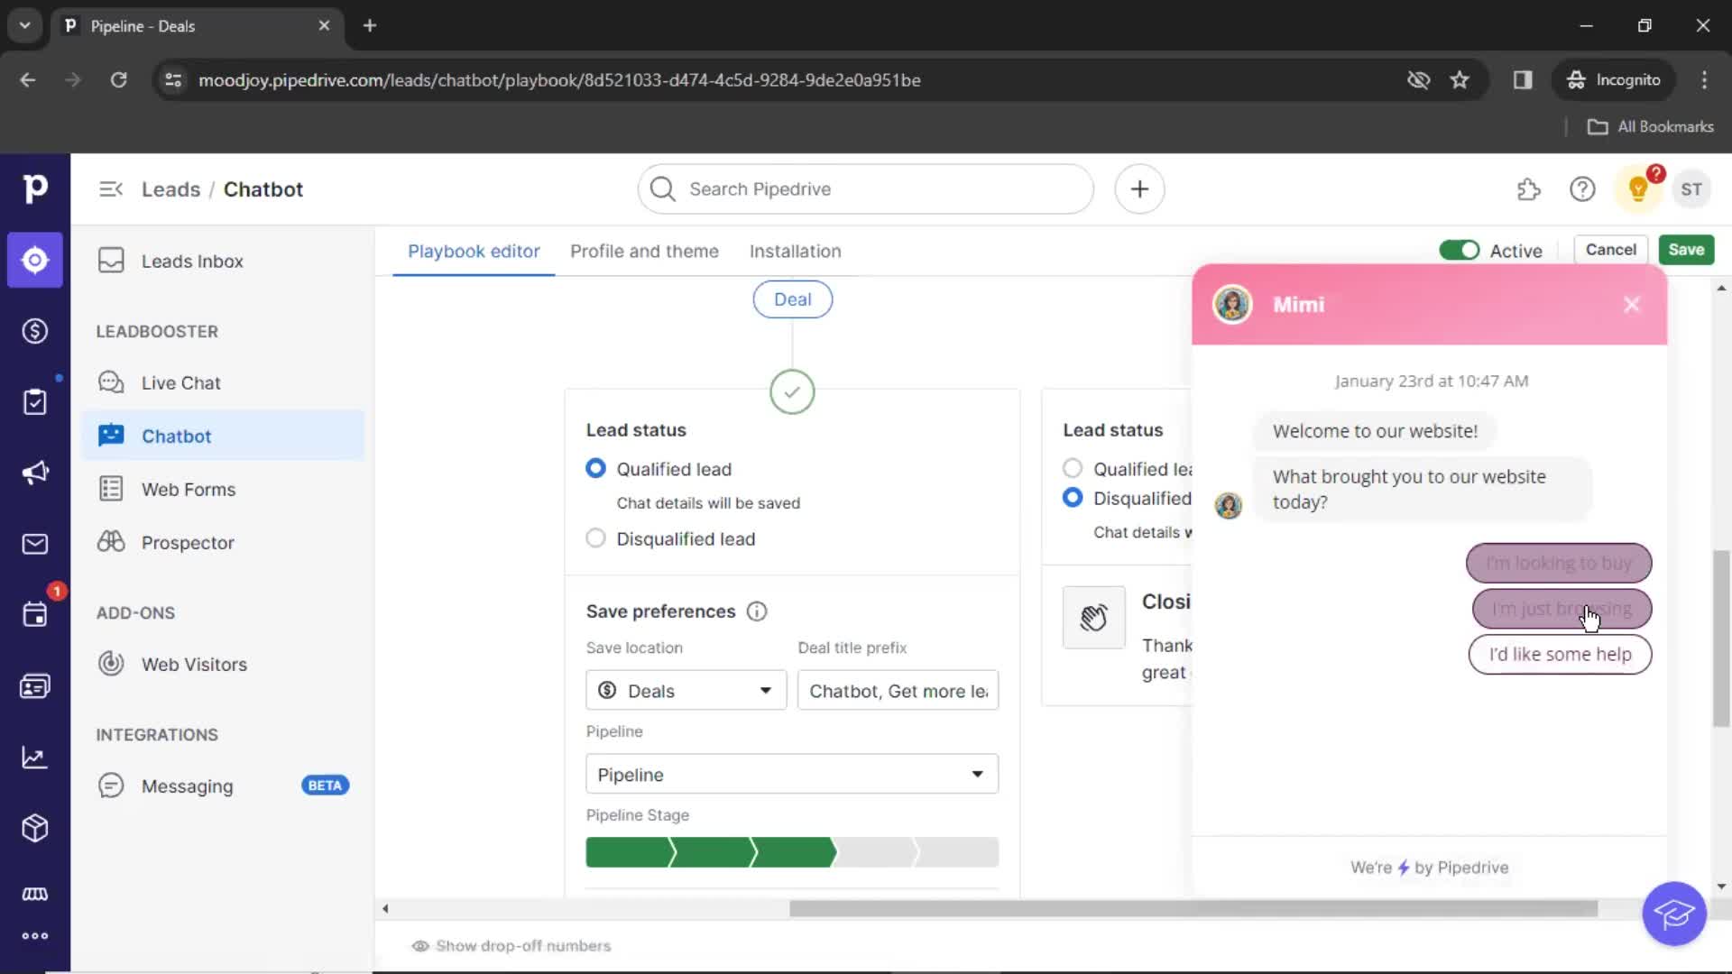Open Activities calendar icon with badge
The image size is (1732, 974).
(34, 614)
